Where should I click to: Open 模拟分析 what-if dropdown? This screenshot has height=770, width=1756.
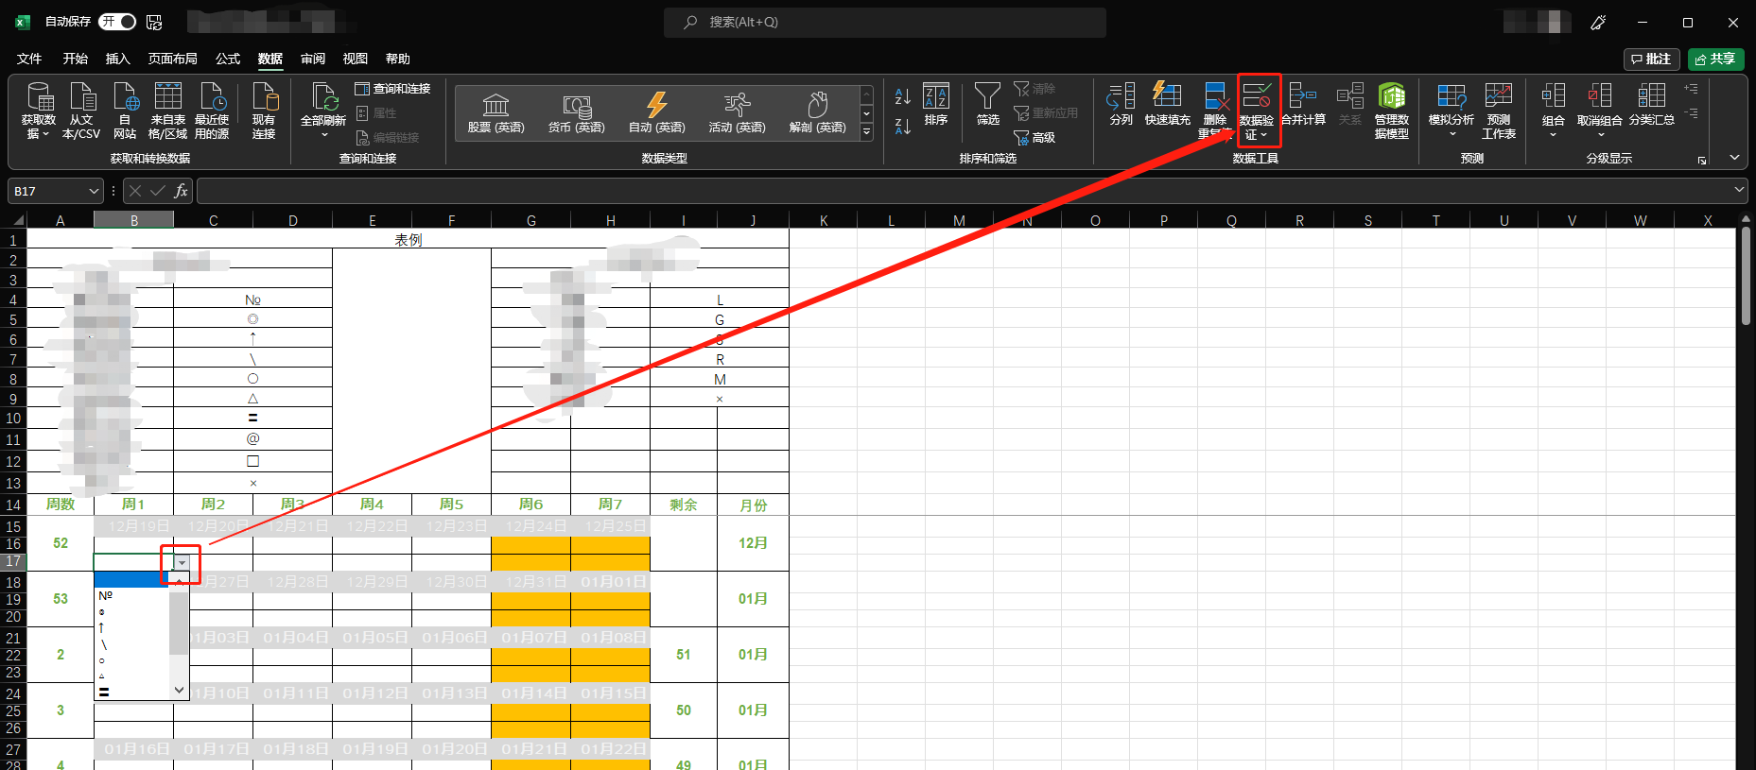1452,111
